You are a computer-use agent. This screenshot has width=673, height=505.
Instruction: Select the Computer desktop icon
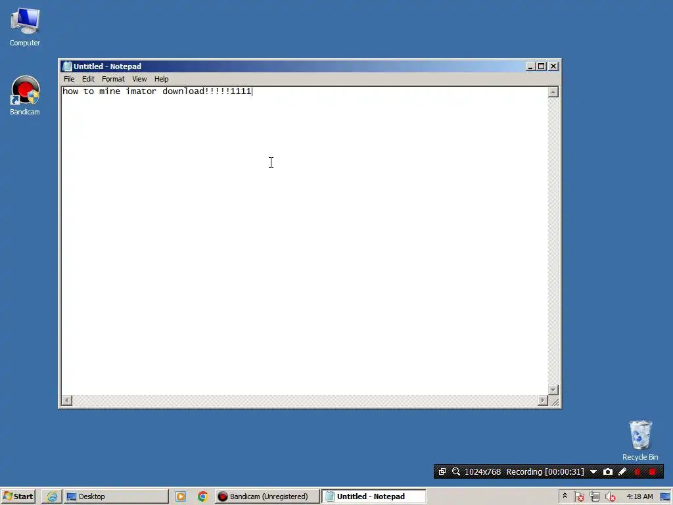tap(25, 26)
